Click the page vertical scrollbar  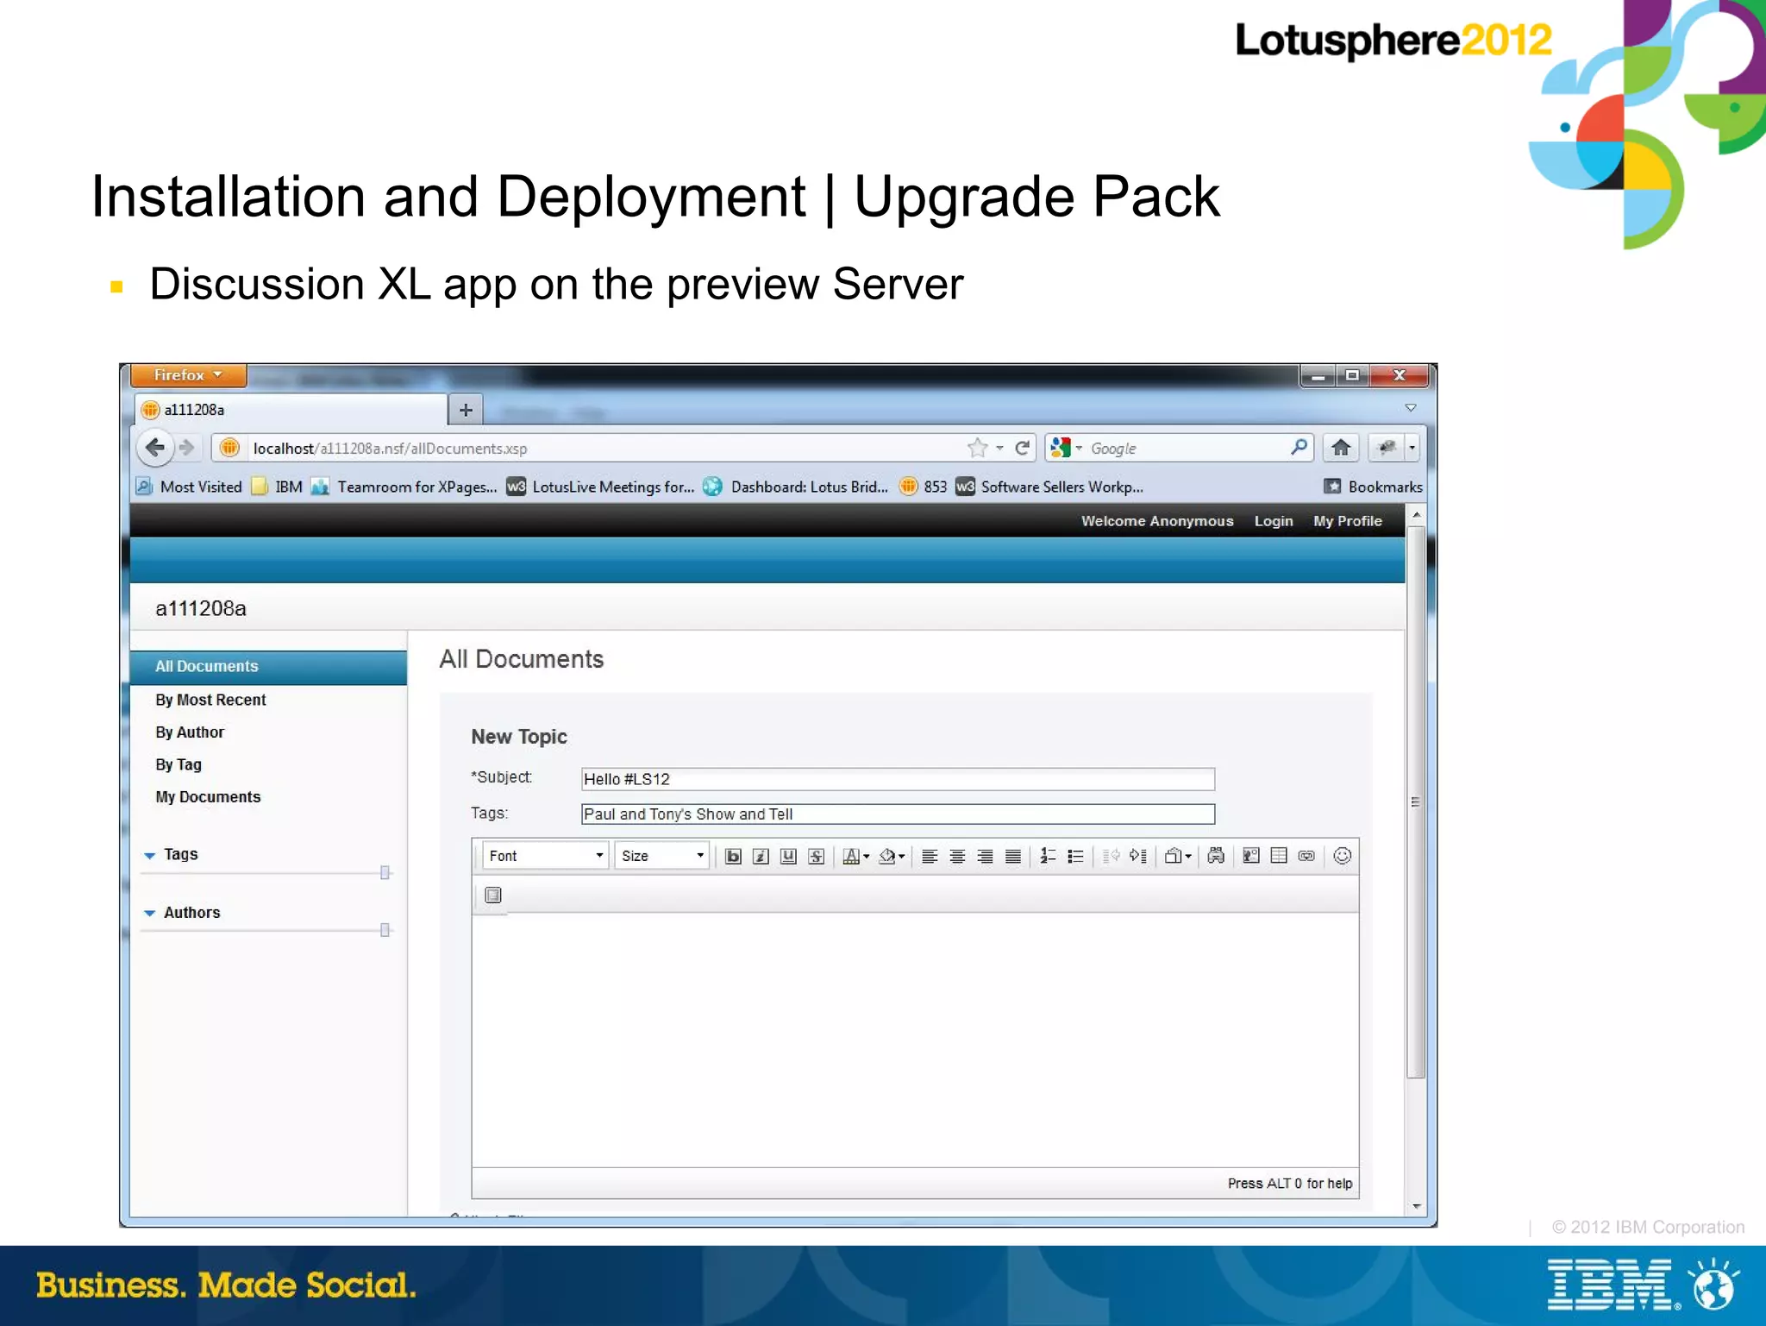click(x=1416, y=801)
